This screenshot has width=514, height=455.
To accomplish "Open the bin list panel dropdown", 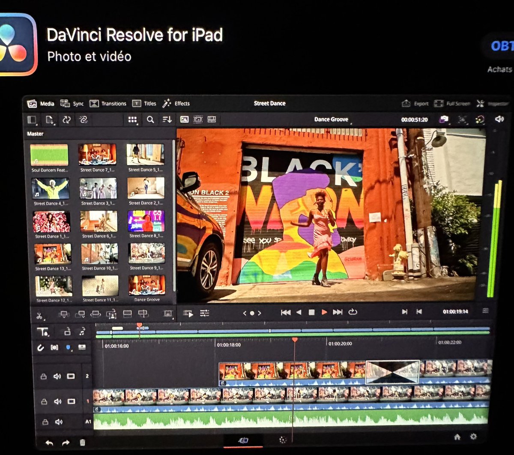I will pos(33,120).
